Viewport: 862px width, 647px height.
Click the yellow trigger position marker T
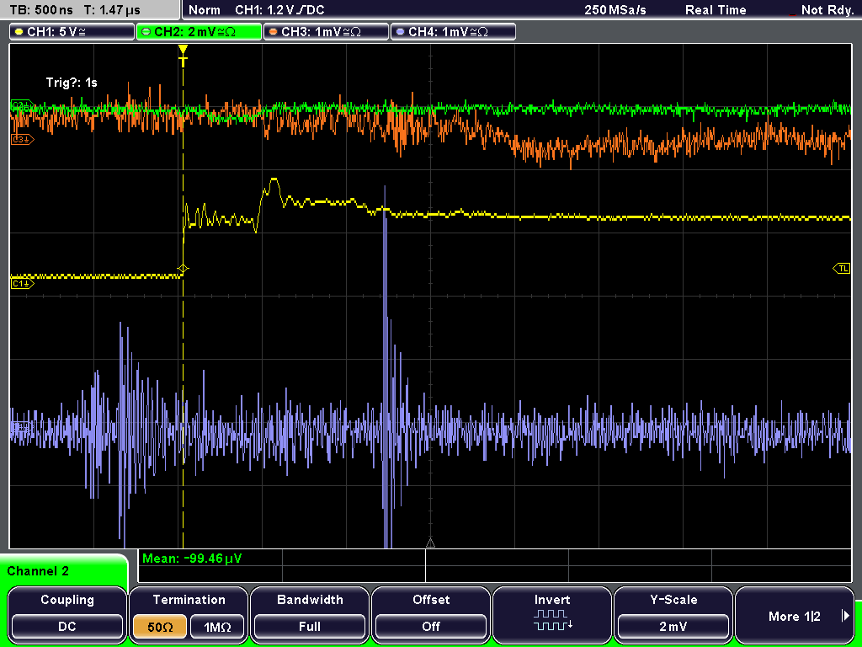tap(183, 56)
